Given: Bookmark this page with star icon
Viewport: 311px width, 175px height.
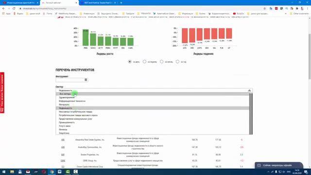Looking at the screenshot, I should 264,9.
